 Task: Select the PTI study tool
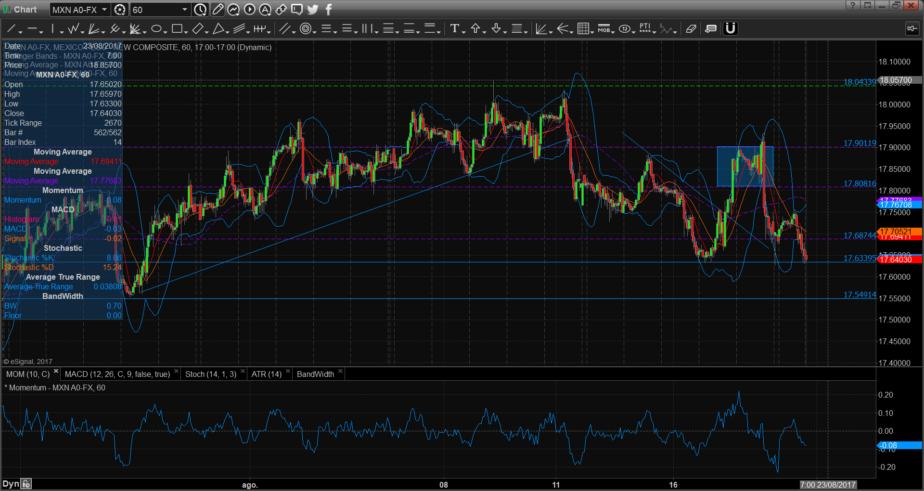point(645,29)
